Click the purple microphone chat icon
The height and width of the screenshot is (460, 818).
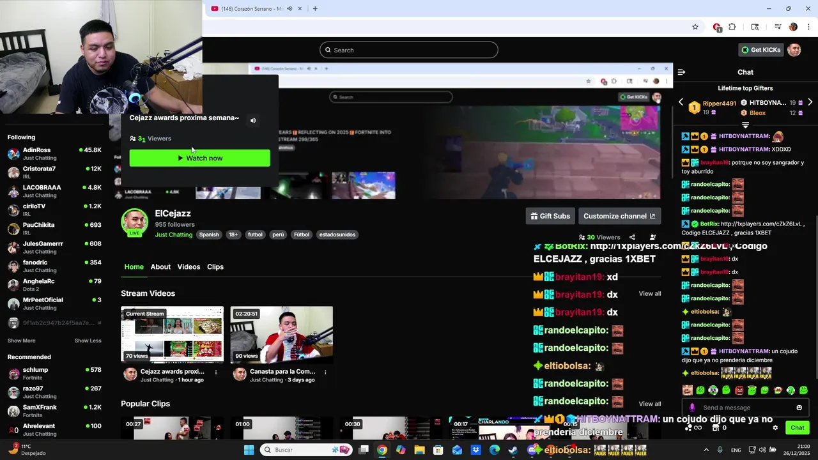coord(692,408)
